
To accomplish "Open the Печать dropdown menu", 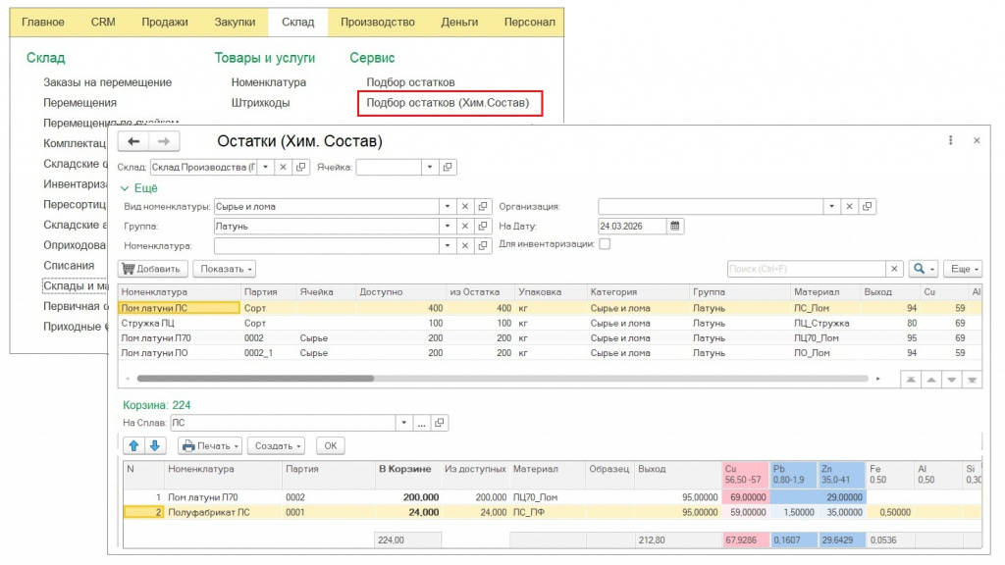I will tap(210, 445).
